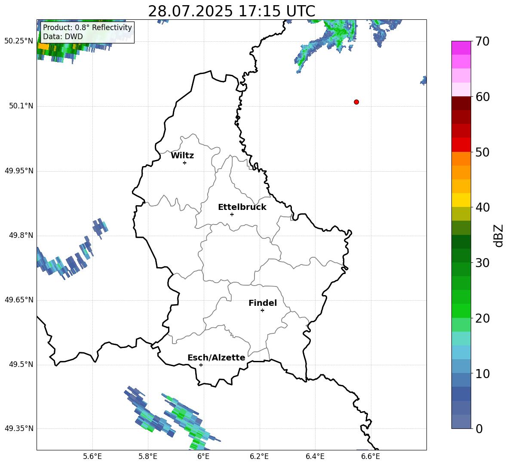
Task: Click the Ettelbruck label
Action: tap(242, 207)
